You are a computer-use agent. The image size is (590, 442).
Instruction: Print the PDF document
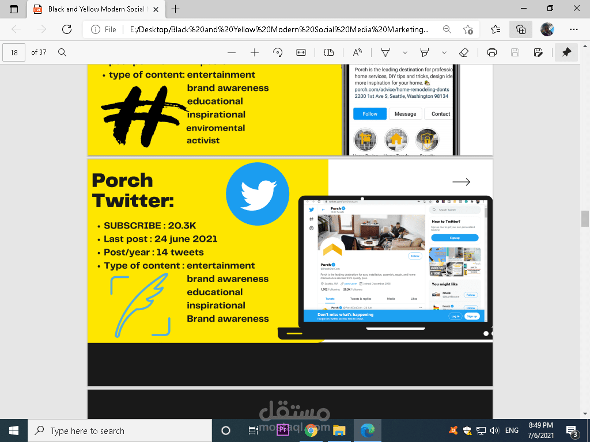click(492, 52)
